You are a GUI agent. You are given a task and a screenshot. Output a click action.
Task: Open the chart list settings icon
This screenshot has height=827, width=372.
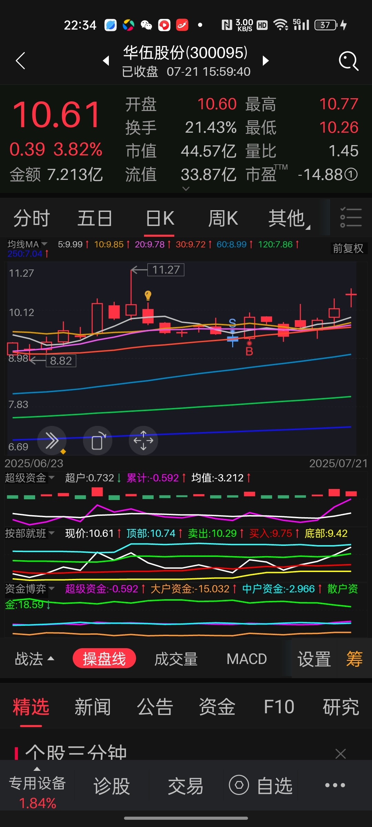click(x=351, y=217)
